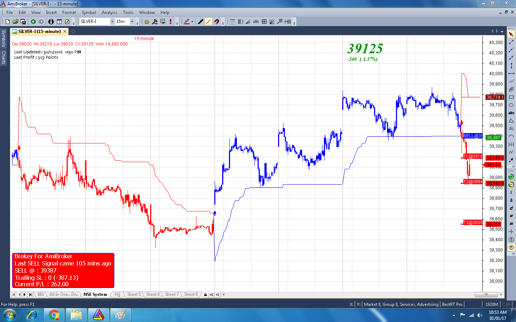Close the SILVER-I (15-minute) chart tab
The width and height of the screenshot is (516, 322).
(65, 31)
